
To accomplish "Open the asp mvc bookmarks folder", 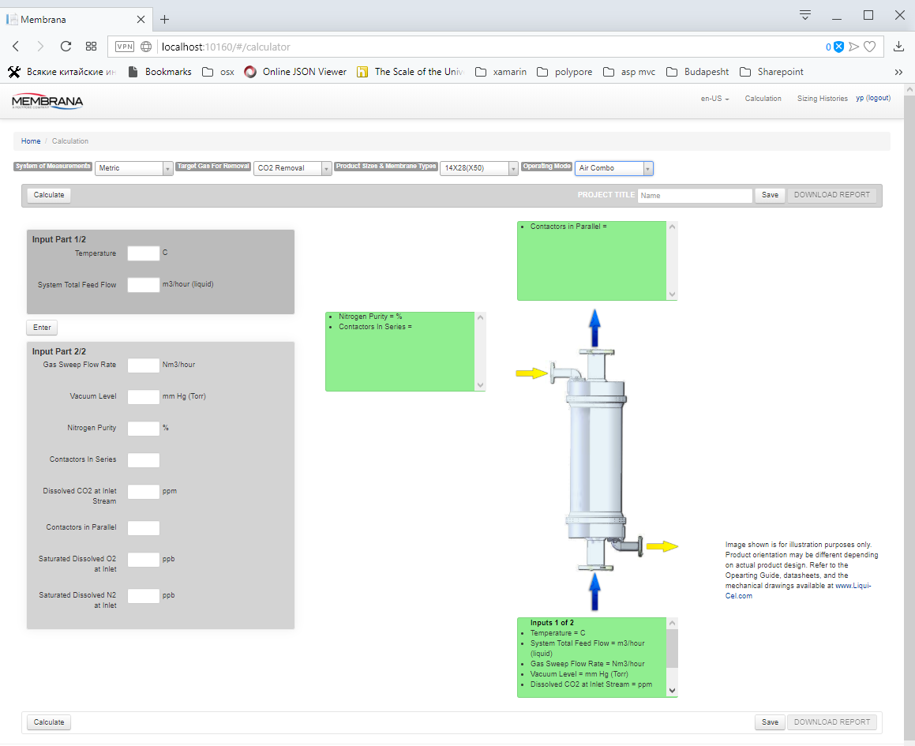I will tap(629, 72).
